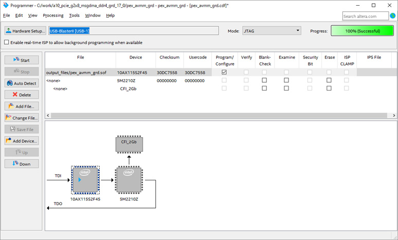Open the File menu
The width and height of the screenshot is (398, 240).
point(6,15)
